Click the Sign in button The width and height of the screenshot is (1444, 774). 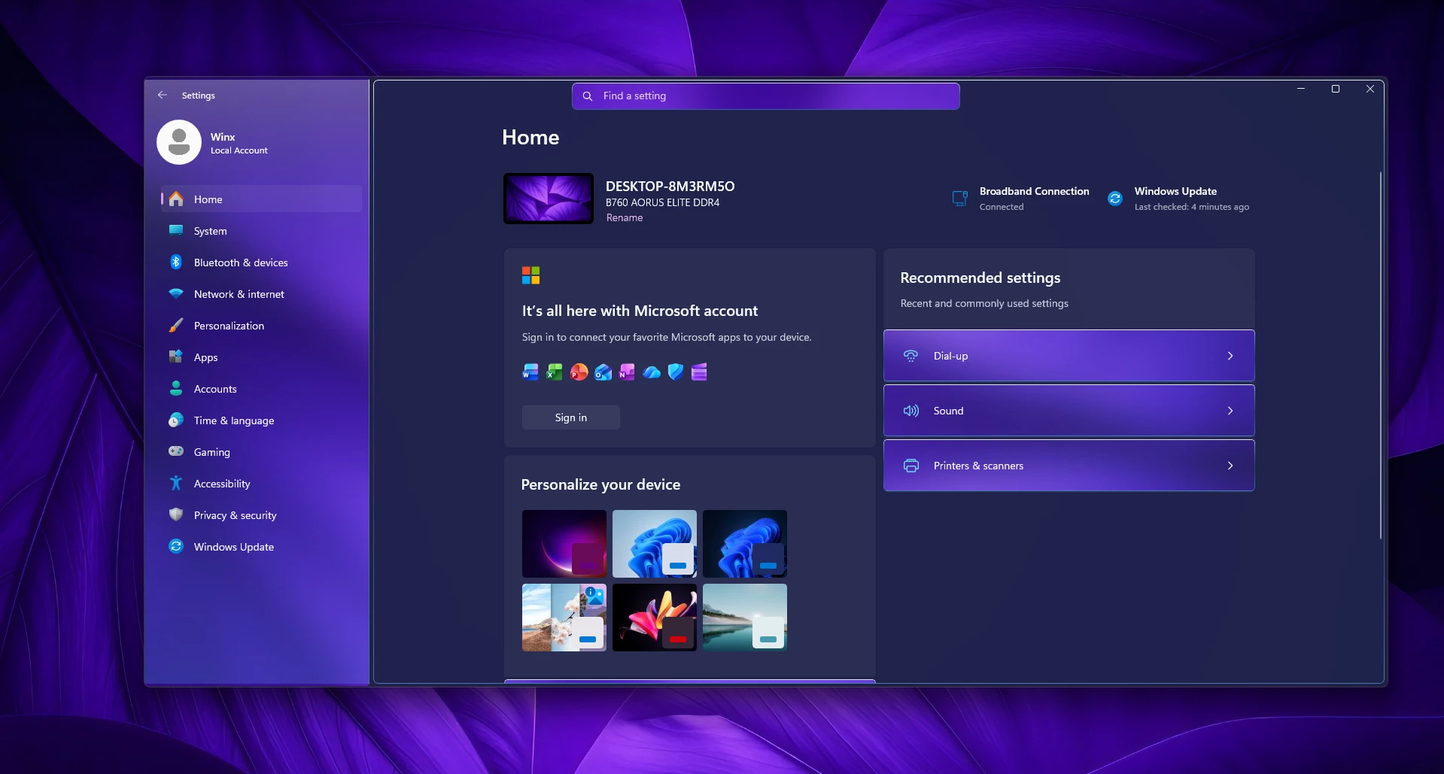[x=571, y=417]
